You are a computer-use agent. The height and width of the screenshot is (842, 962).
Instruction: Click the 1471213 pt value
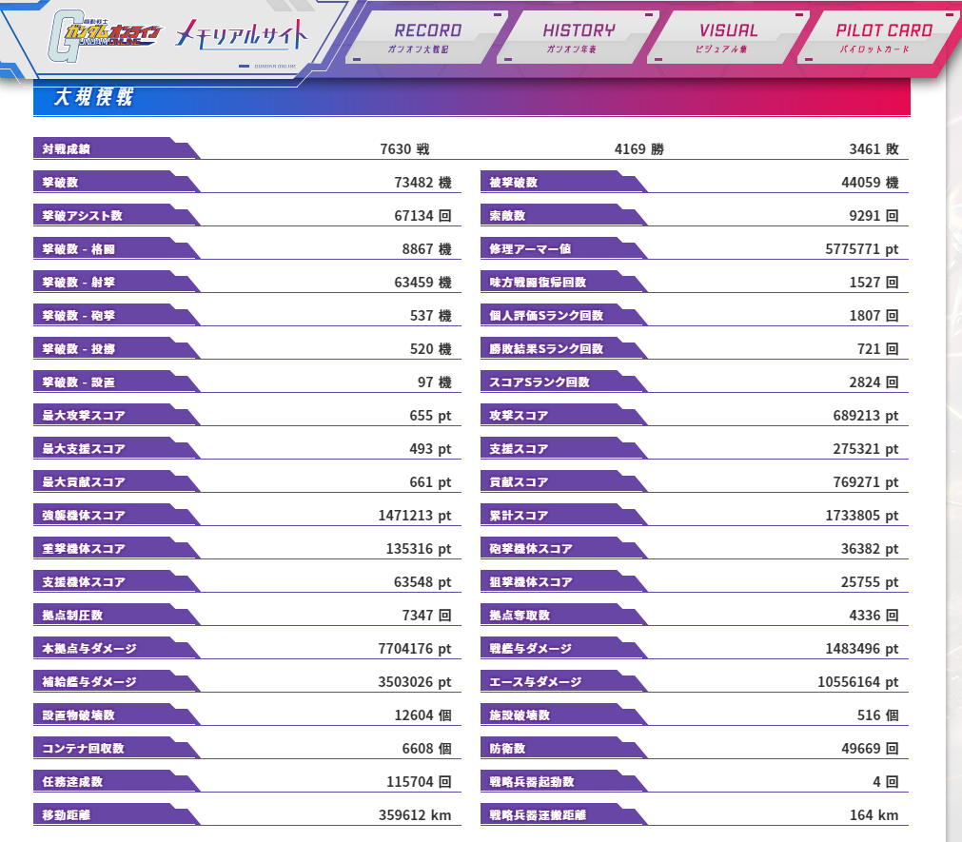coord(415,515)
